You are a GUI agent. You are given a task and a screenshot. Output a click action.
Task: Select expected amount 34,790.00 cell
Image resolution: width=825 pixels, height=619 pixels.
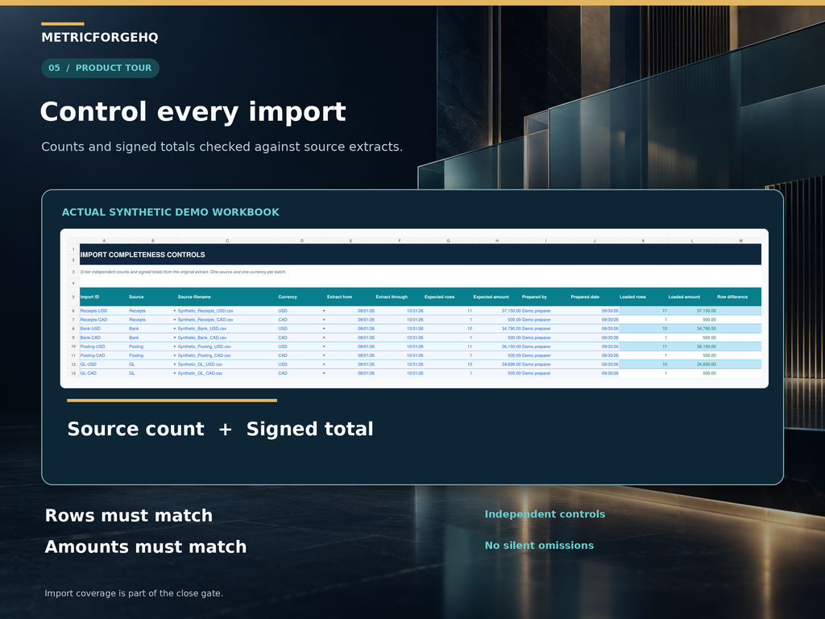point(496,329)
